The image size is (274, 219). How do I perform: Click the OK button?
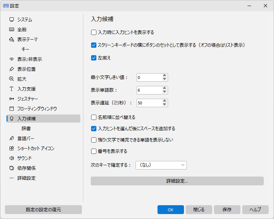(x=171, y=209)
